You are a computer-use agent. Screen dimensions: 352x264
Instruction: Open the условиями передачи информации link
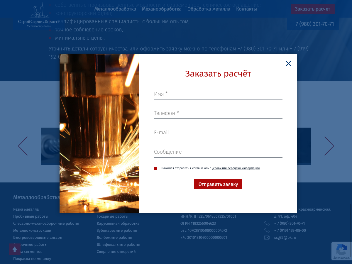[x=236, y=168]
